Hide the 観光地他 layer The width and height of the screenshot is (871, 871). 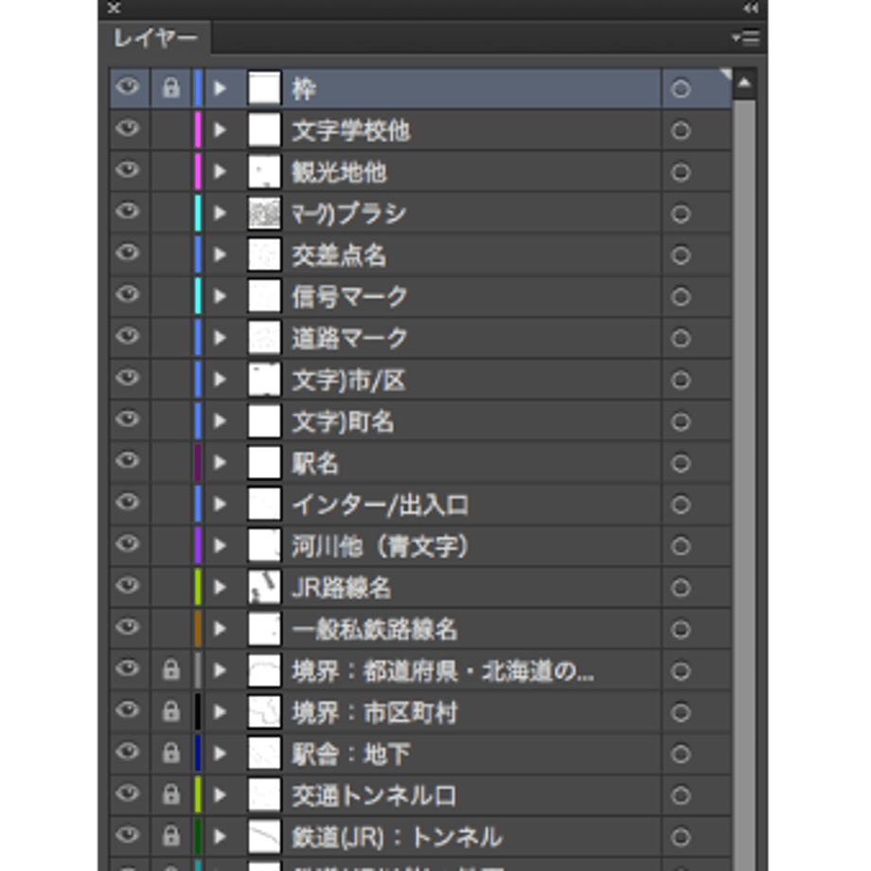click(128, 170)
